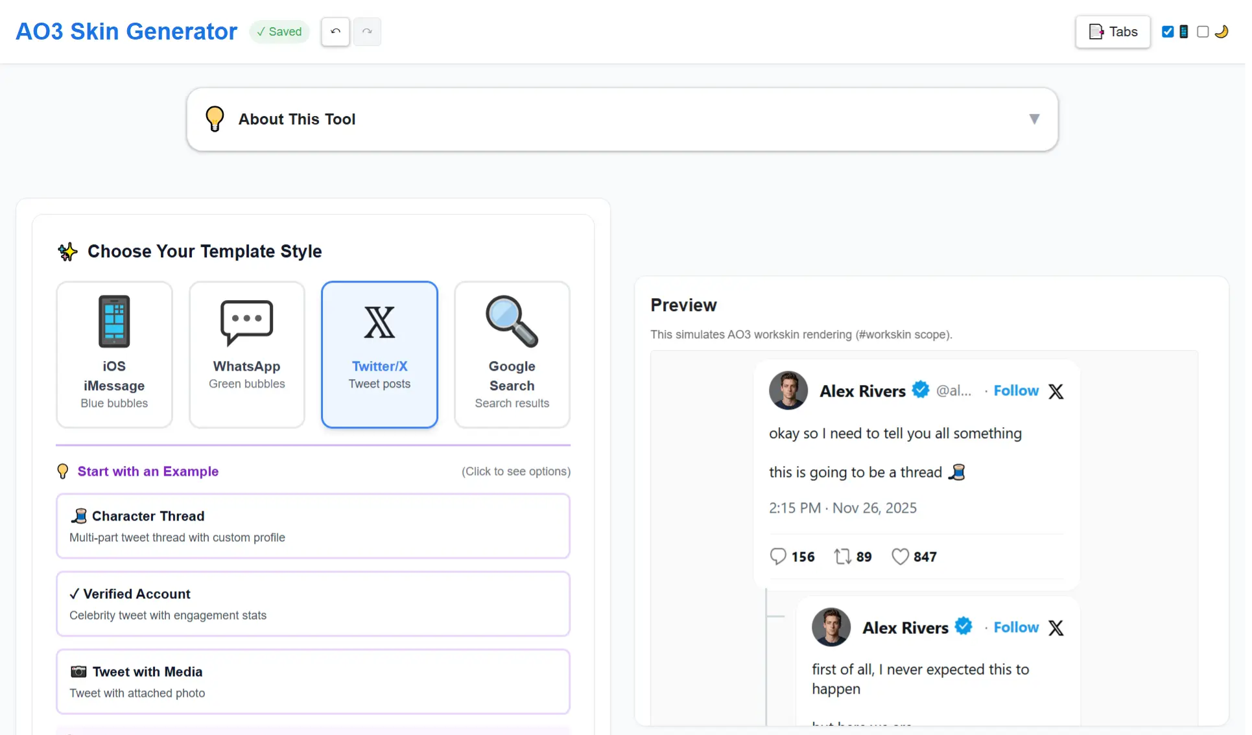Collapse Start with an Example section
Image resolution: width=1252 pixels, height=735 pixels.
click(x=148, y=471)
